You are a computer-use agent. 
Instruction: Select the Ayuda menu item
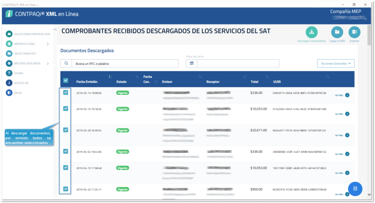[19, 73]
